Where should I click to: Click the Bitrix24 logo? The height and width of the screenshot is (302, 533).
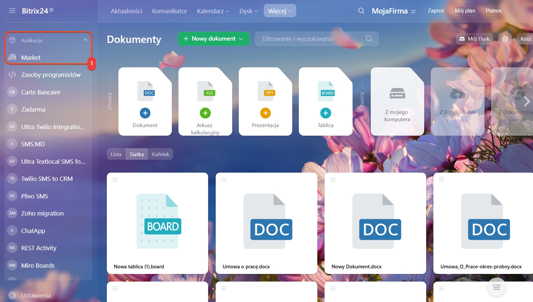[37, 11]
